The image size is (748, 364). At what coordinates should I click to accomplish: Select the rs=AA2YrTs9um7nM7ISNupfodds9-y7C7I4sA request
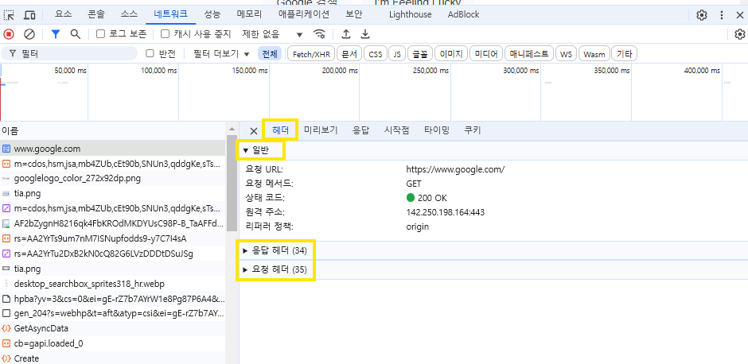click(113, 238)
